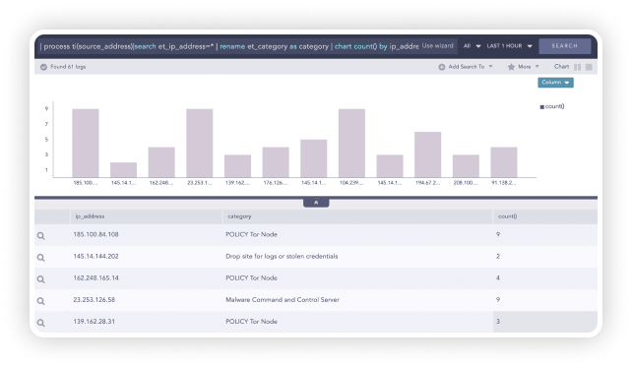The image size is (632, 367).
Task: Click the chart bar labeled 194.67.2...
Action: 427,154
